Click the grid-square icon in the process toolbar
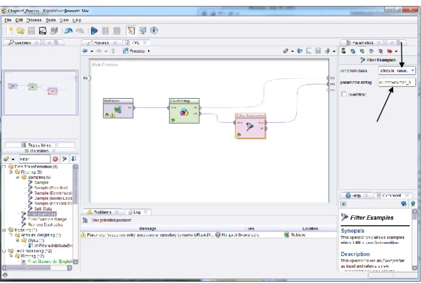The image size is (421, 283). coord(318,51)
